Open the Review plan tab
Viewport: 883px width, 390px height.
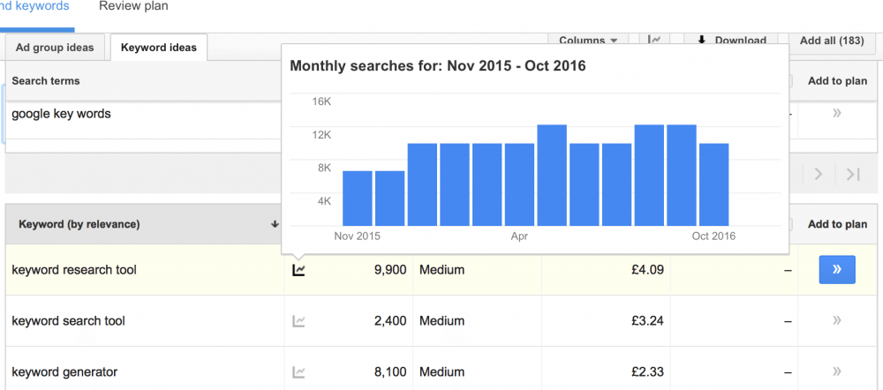coord(133,7)
